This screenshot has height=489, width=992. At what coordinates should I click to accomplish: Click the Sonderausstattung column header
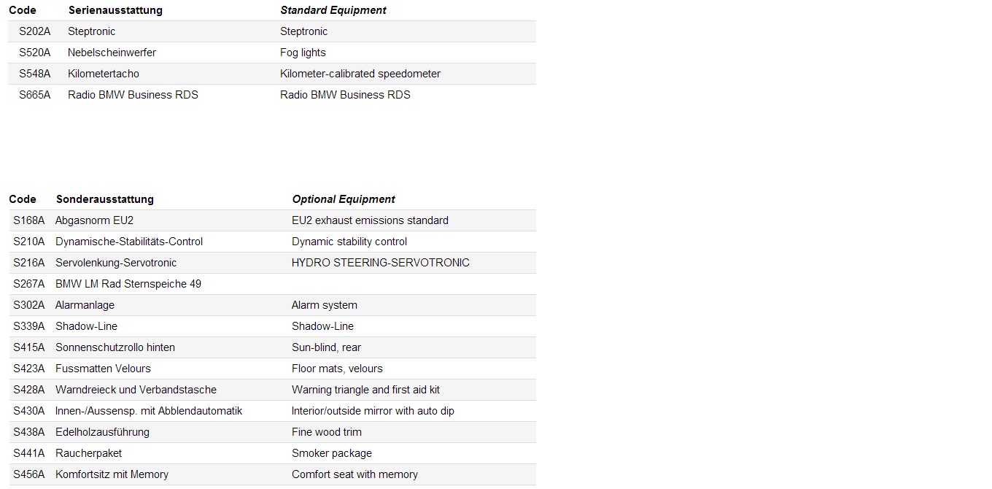pos(104,199)
